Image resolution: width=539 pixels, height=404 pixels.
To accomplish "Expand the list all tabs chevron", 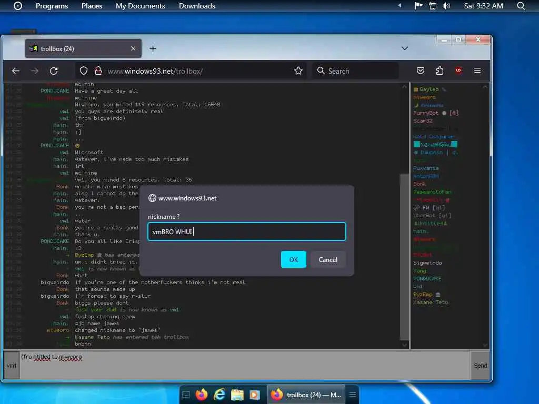I will [x=405, y=48].
